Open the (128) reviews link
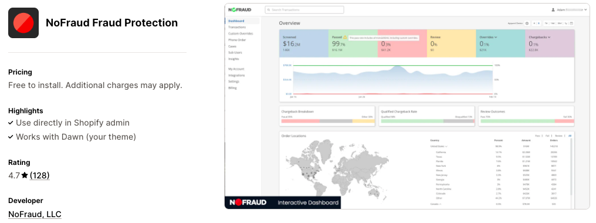596x223 pixels. tap(39, 175)
